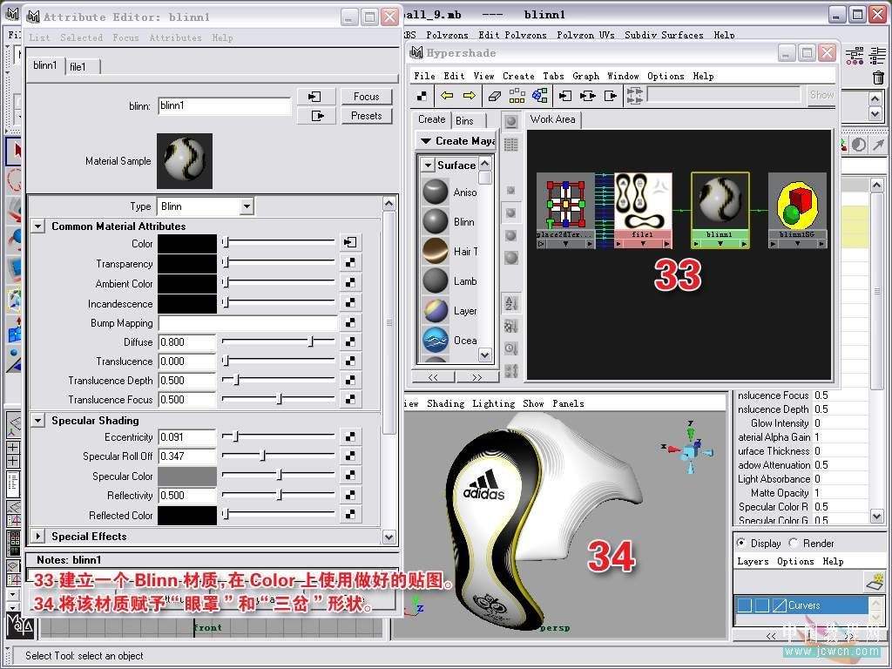Open the blinn1SG node bottom dropdown arrow
Image resolution: width=892 pixels, height=669 pixels.
pyautogui.click(x=797, y=244)
